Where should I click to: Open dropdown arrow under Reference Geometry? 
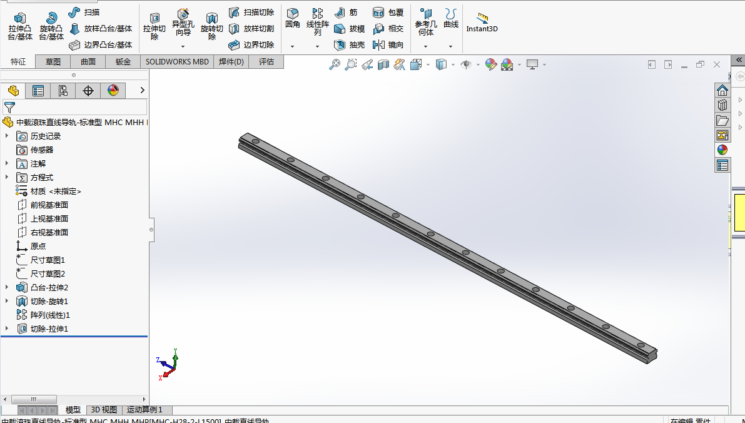[426, 46]
